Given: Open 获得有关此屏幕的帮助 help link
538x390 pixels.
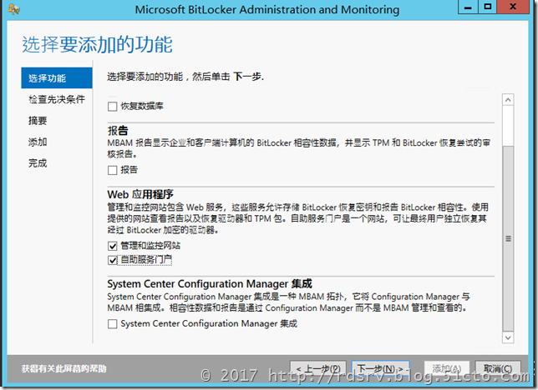Looking at the screenshot, I should [x=63, y=369].
